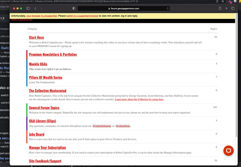Click the Safari forward arrow

pos(41,8)
